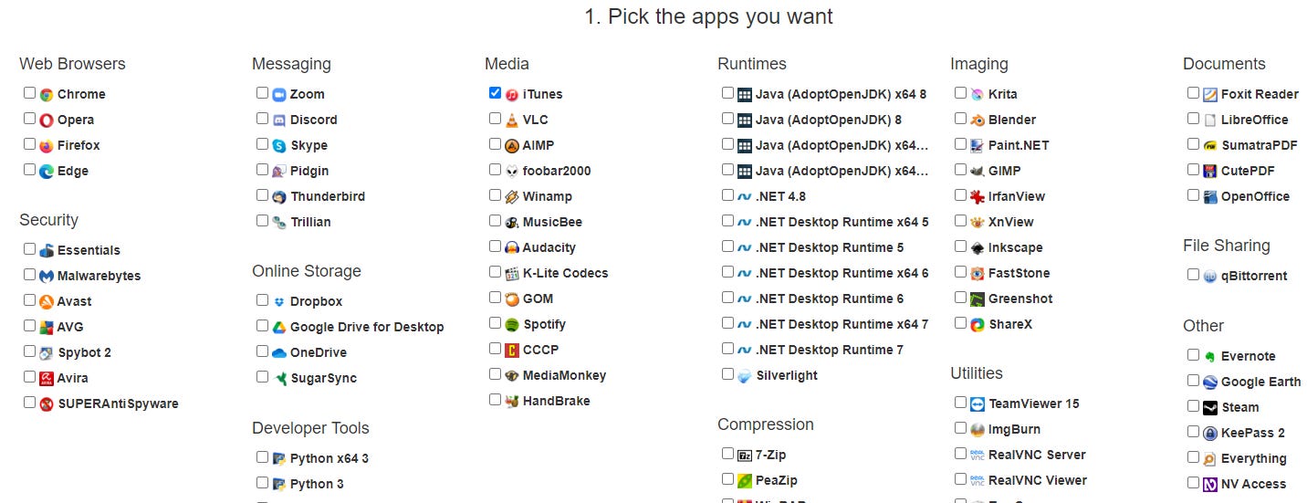Click the MediaMonkey label
Image resolution: width=1307 pixels, height=503 pixels.
tap(564, 375)
